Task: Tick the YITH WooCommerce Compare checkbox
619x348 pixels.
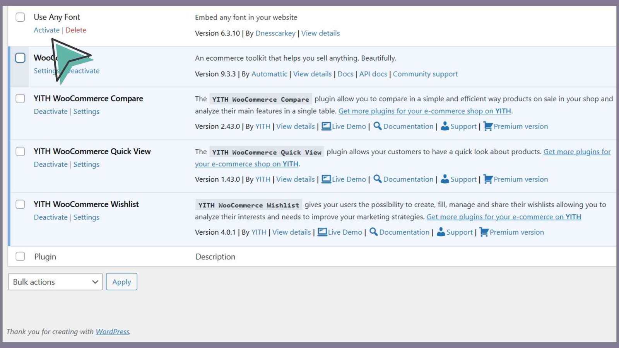Action: [x=20, y=99]
